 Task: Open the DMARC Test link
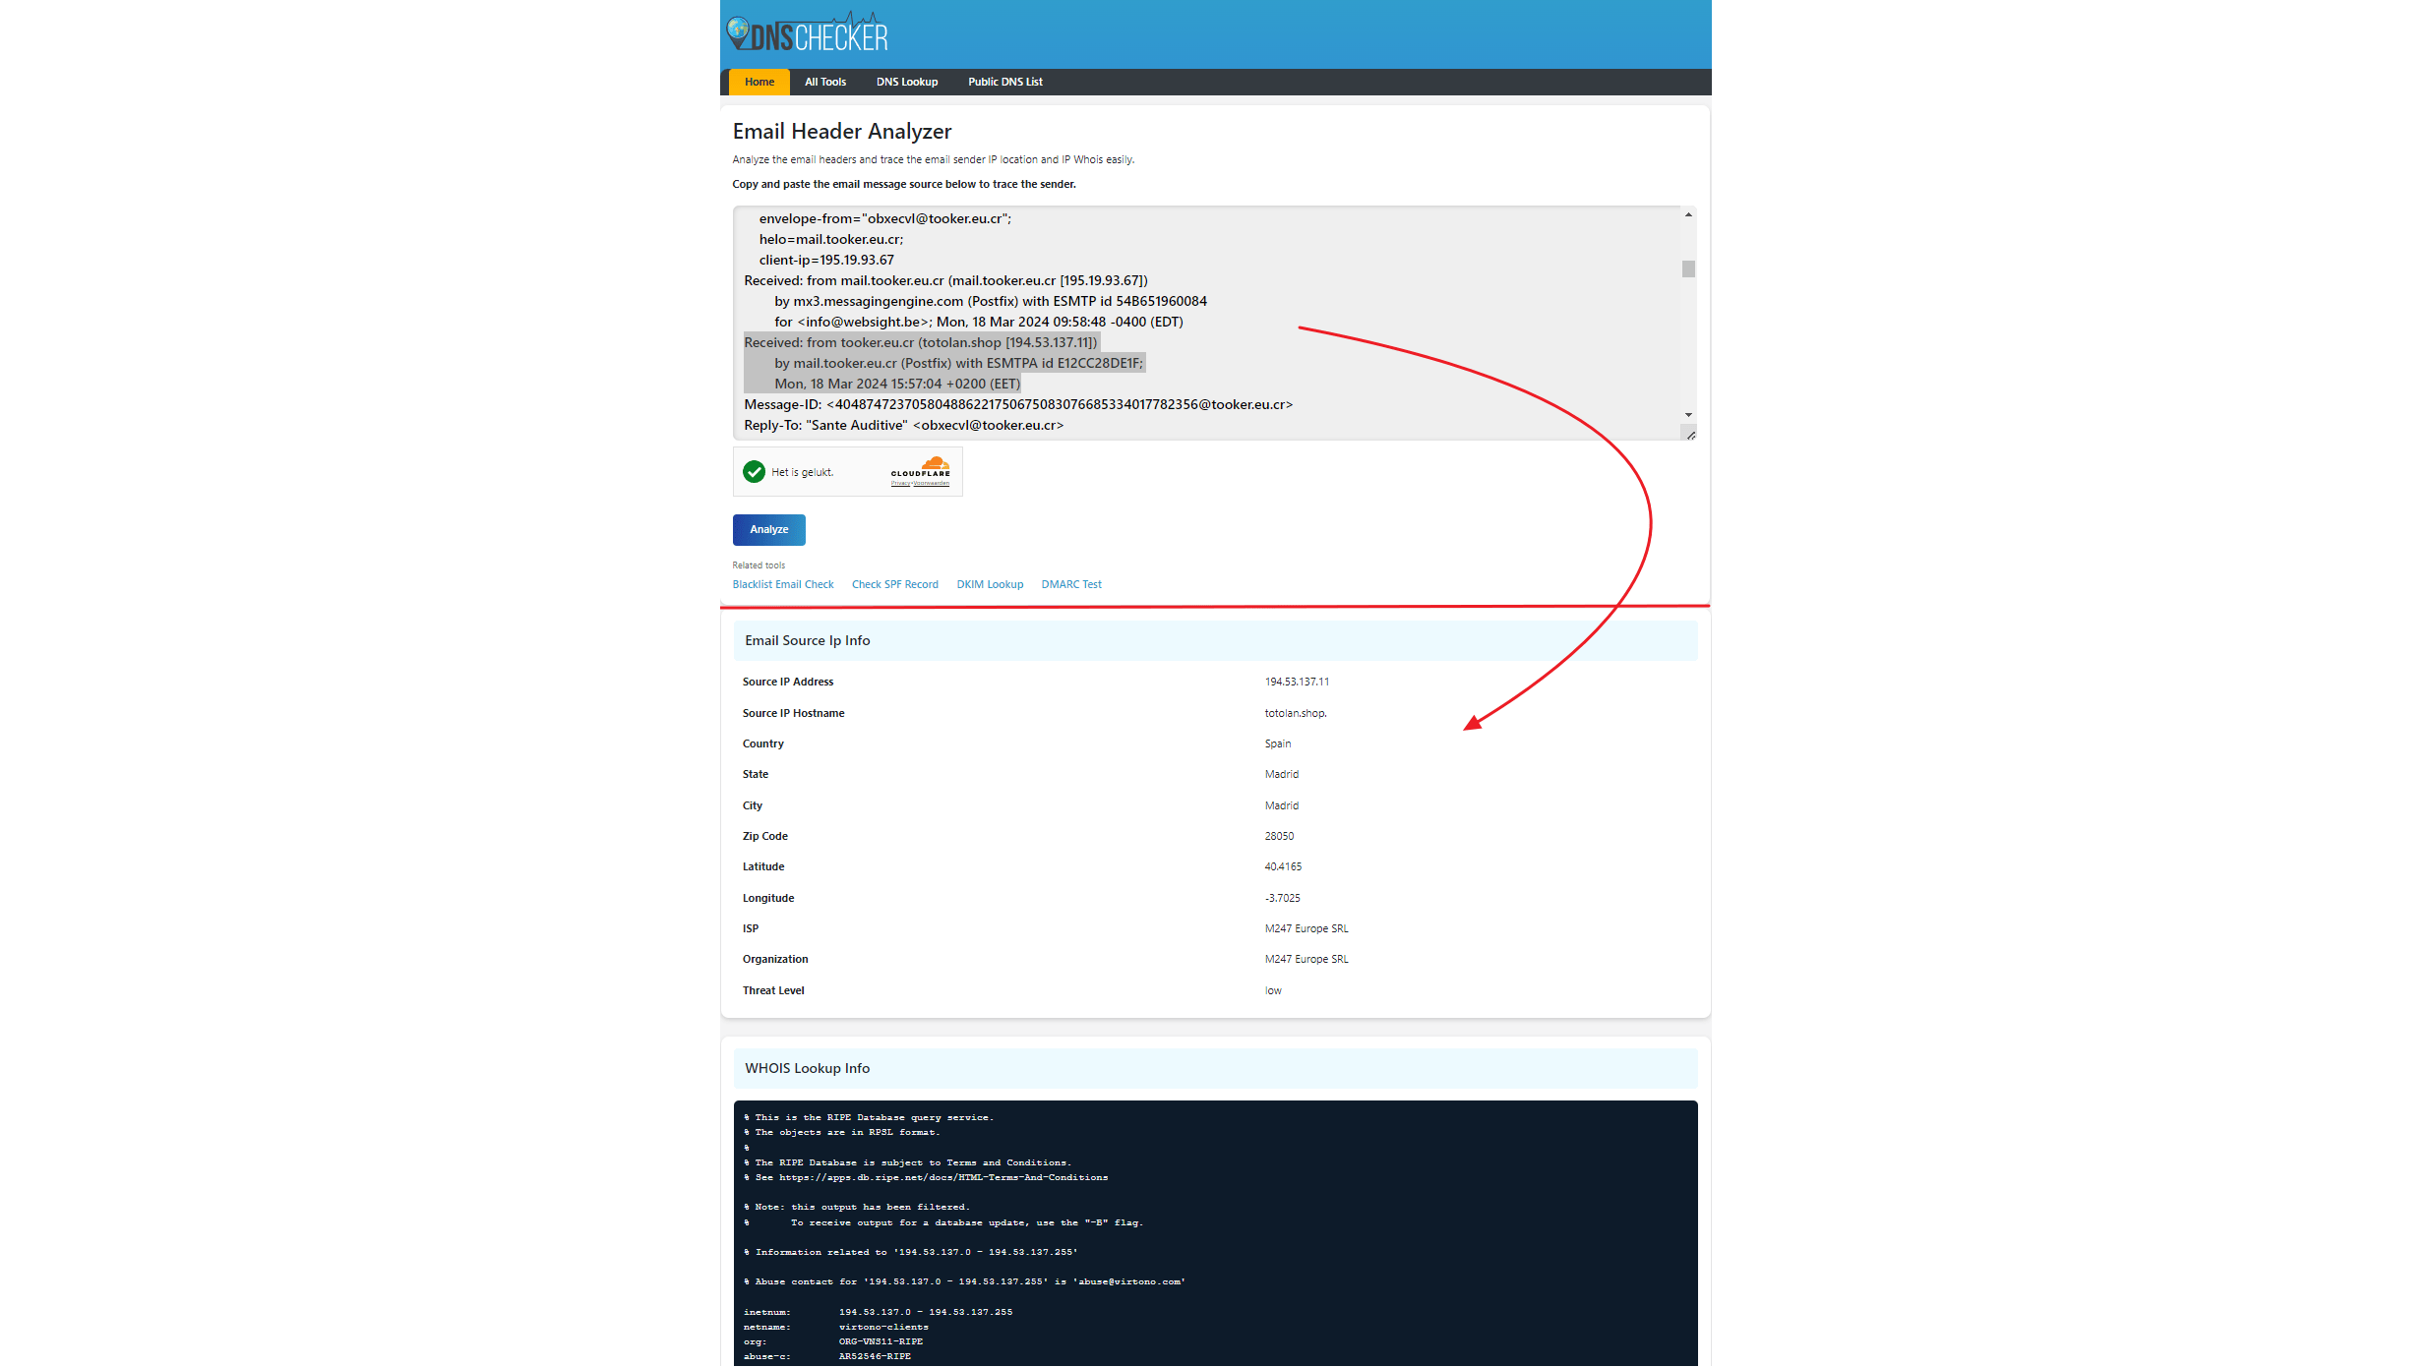(x=1070, y=584)
